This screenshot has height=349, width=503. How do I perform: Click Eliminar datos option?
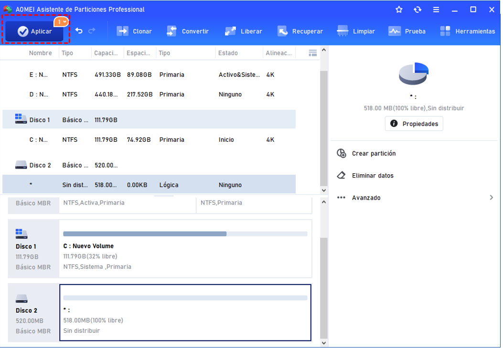pos(373,175)
